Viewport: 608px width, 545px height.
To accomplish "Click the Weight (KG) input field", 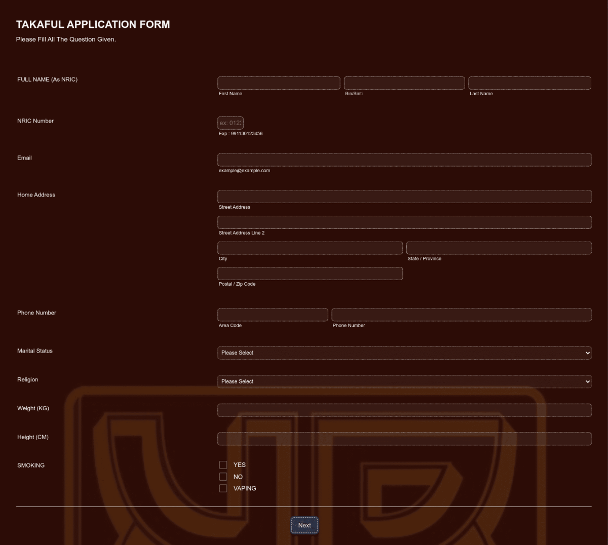I will pos(404,410).
